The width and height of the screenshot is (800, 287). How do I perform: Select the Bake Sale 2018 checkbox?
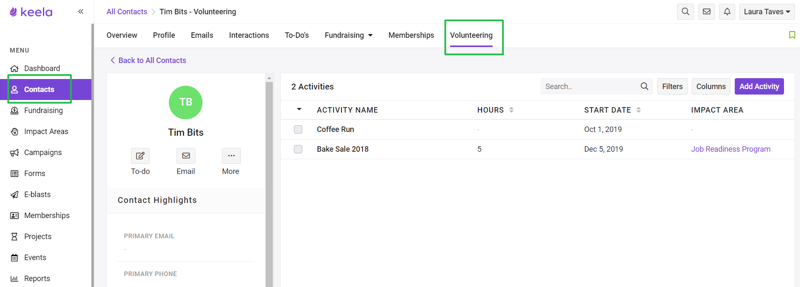click(298, 149)
